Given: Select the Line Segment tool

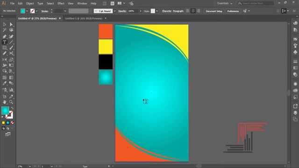Looking at the screenshot, I should tap(11, 42).
